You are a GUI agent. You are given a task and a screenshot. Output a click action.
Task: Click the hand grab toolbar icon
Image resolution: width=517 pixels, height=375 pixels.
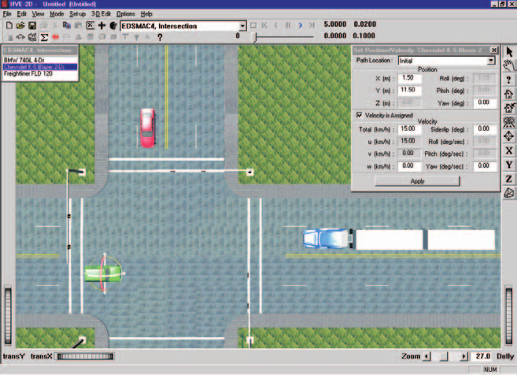pyautogui.click(x=113, y=25)
